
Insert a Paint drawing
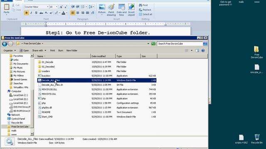(x=111, y=10)
